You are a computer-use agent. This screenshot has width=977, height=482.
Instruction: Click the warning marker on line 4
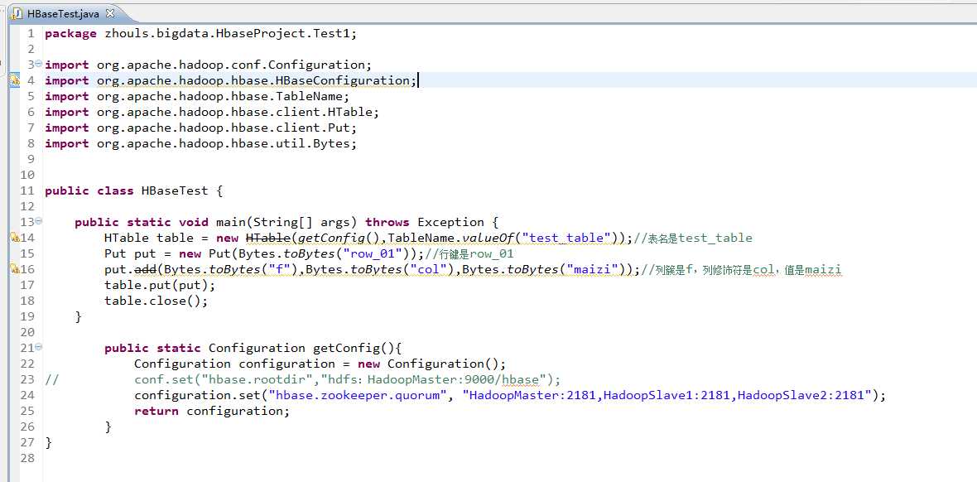pyautogui.click(x=15, y=80)
